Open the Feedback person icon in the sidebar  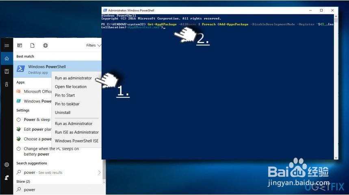(x=7, y=177)
